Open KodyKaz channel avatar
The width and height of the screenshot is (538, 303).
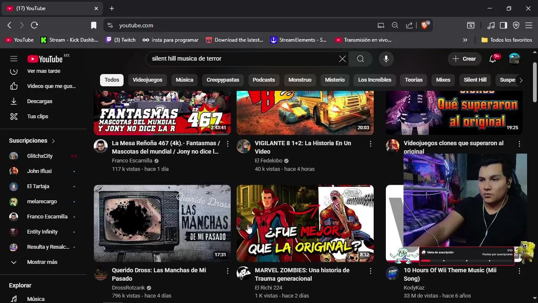393,274
